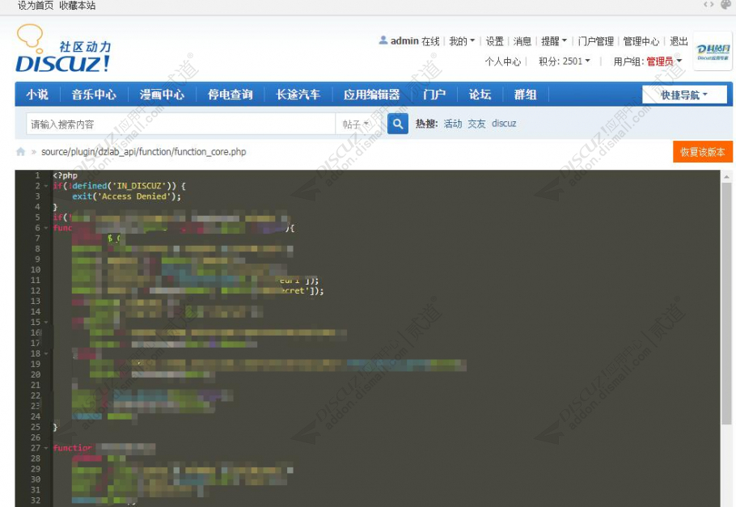Open the 快捷导航 dropdown

[x=684, y=95]
